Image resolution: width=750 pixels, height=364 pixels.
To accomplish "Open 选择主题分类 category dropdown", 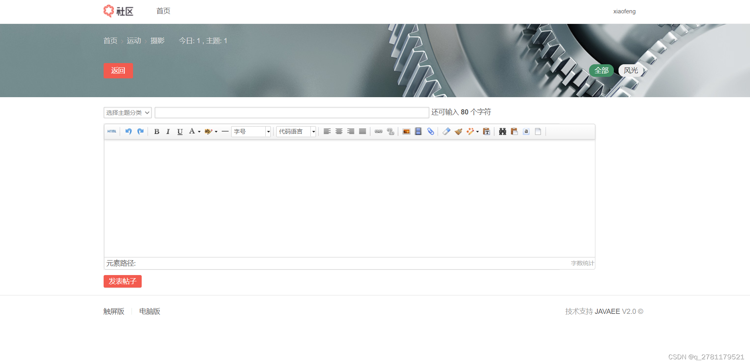I will click(128, 112).
